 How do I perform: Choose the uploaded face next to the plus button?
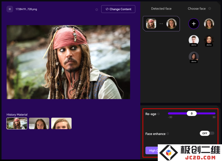tap(209, 24)
